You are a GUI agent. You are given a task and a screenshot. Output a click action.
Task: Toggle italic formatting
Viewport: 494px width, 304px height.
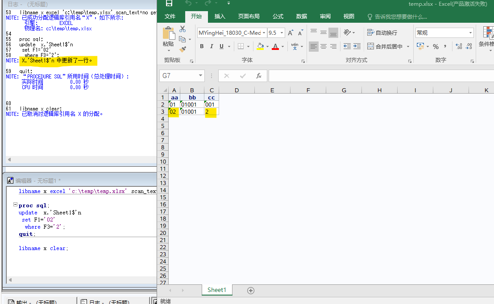[x=212, y=46]
